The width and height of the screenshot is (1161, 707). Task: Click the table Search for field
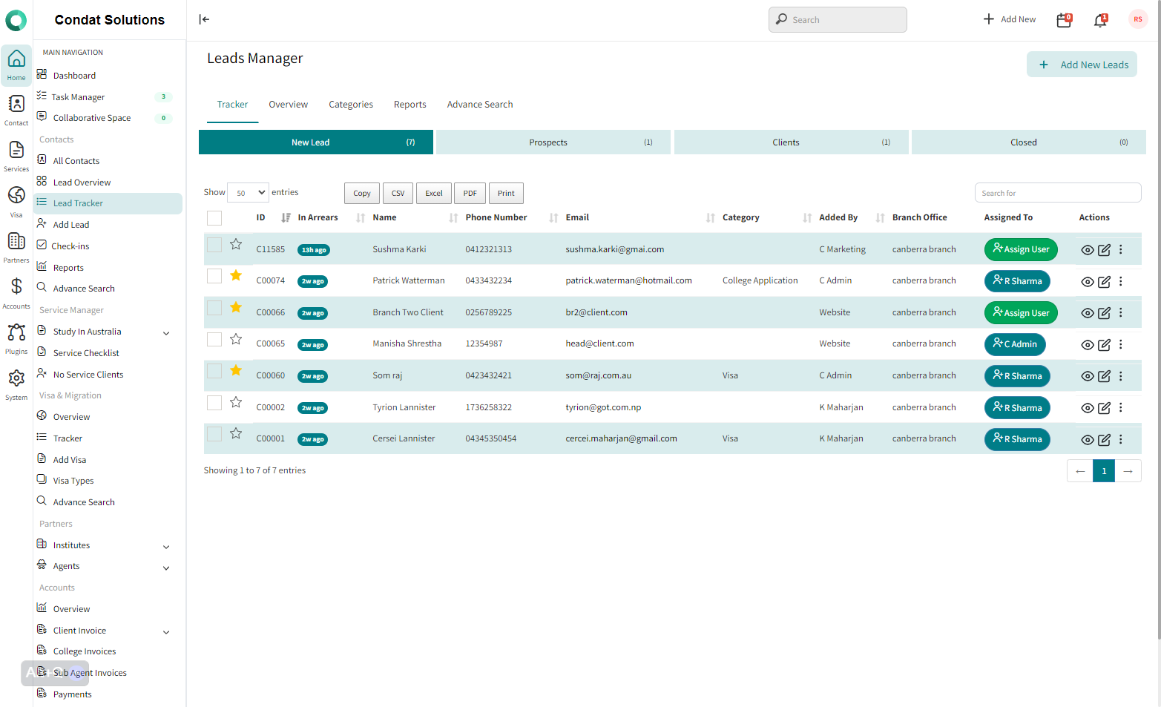click(x=1058, y=193)
